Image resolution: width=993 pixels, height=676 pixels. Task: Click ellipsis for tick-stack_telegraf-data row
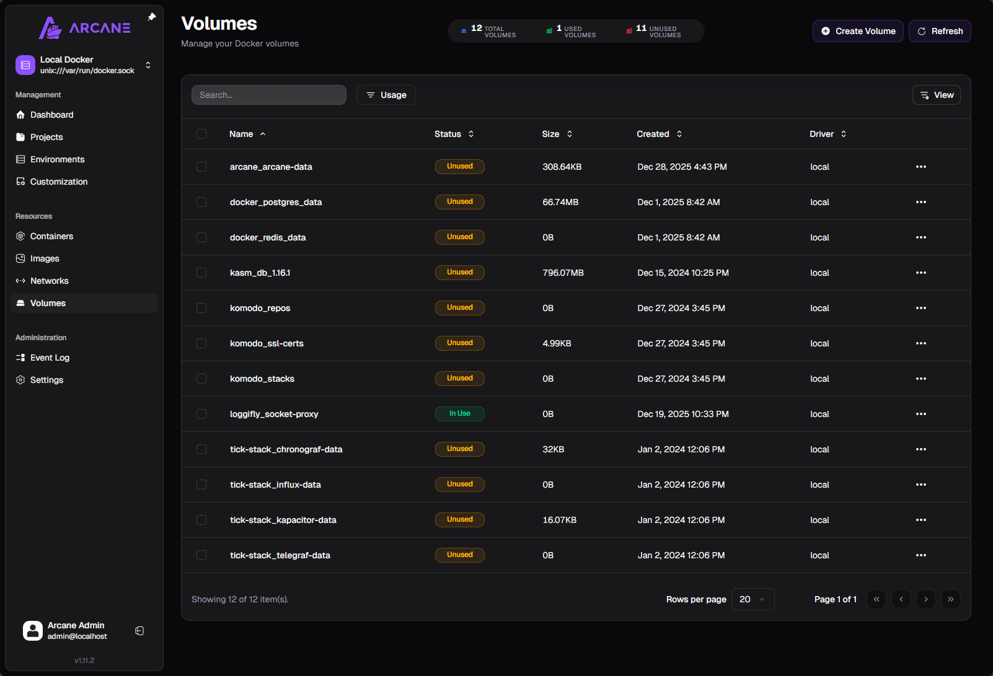point(920,555)
